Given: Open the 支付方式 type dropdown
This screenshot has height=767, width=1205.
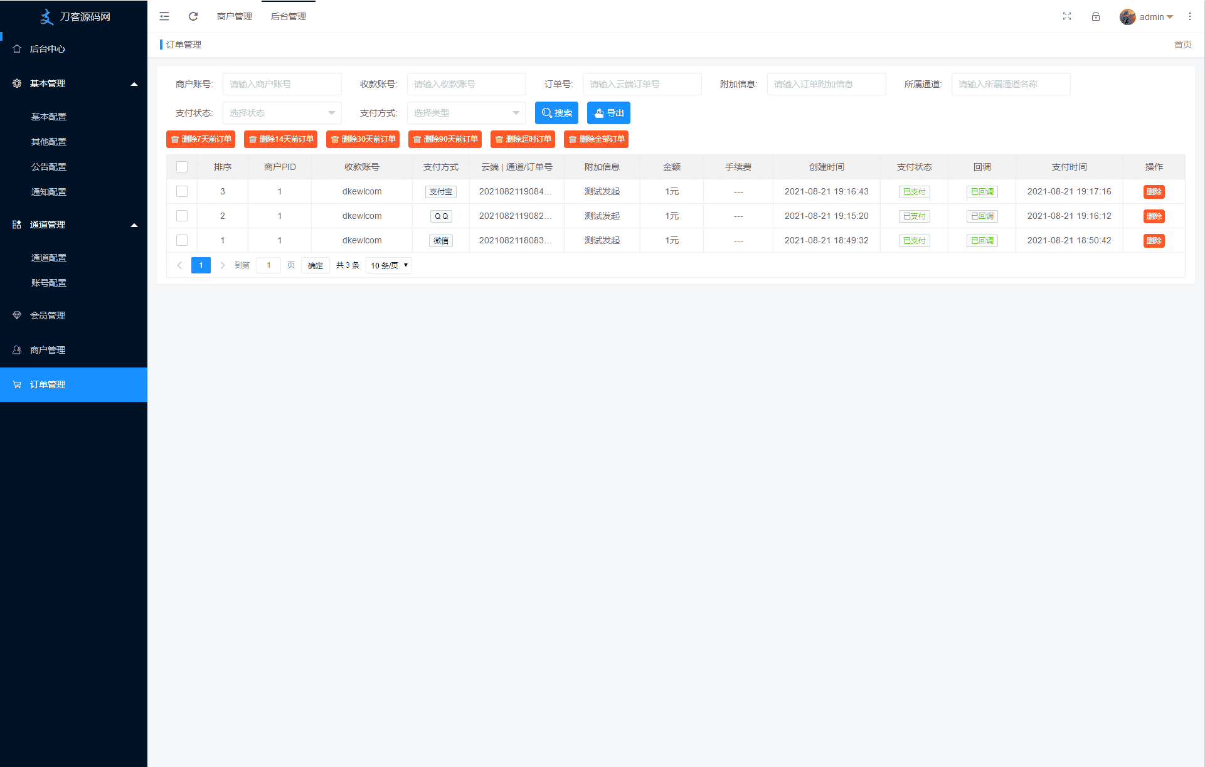Looking at the screenshot, I should click(466, 113).
